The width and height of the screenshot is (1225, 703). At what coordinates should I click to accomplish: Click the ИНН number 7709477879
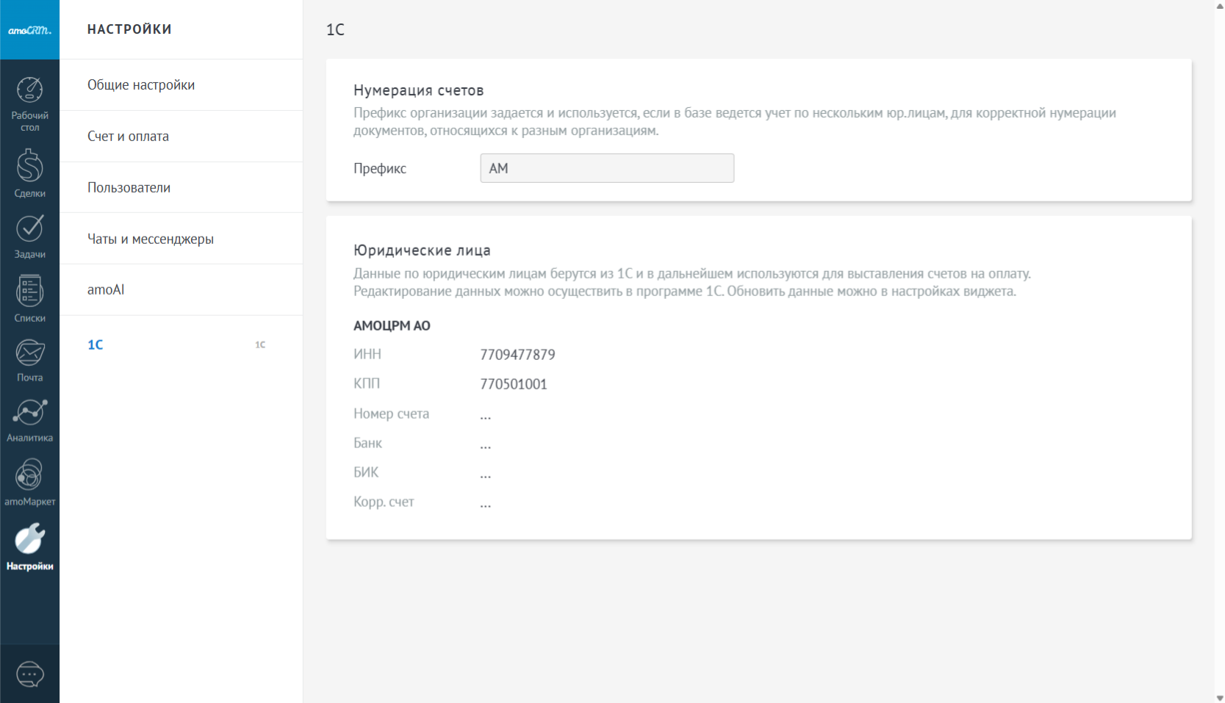click(x=517, y=355)
